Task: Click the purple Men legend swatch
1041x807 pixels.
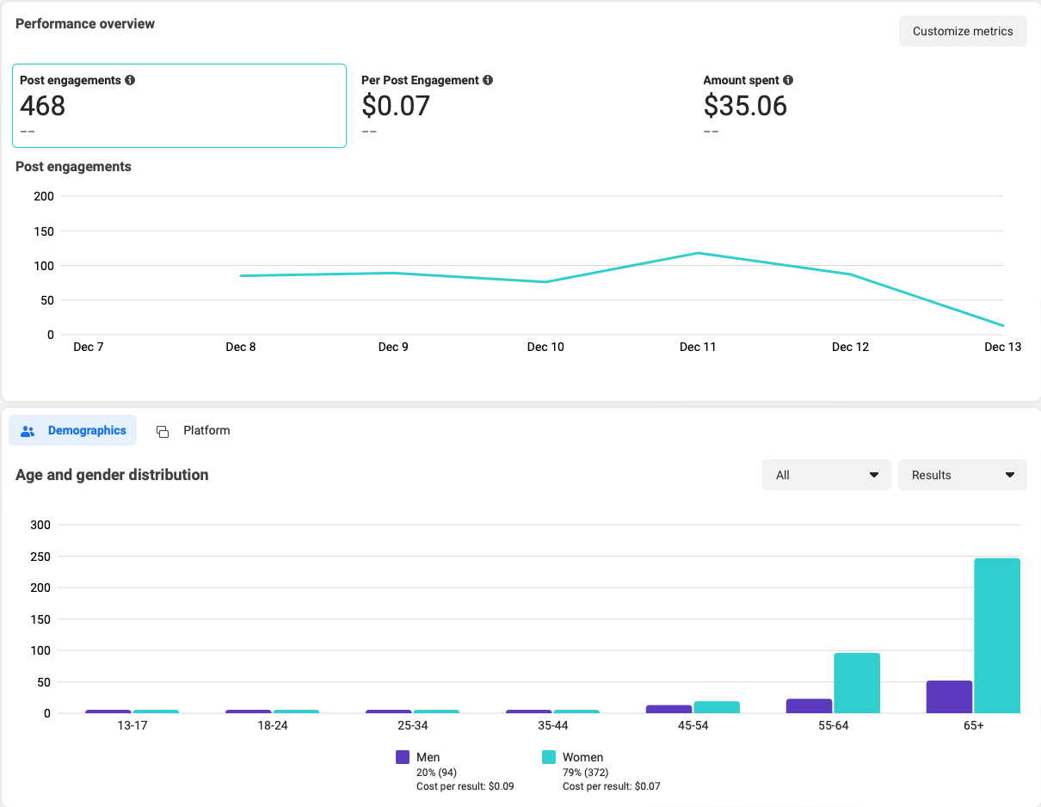Action: point(403,757)
